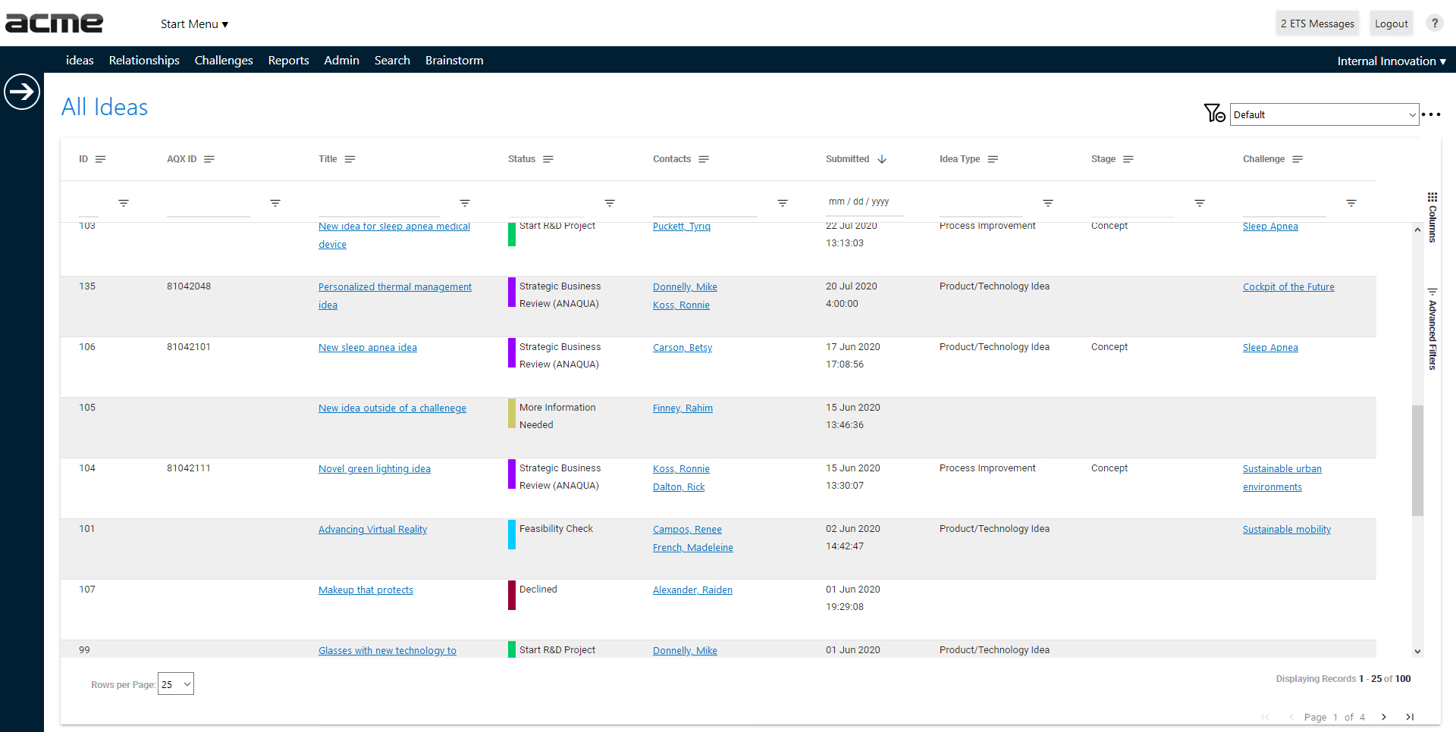
Task: Go to the next page arrow
Action: point(1384,717)
